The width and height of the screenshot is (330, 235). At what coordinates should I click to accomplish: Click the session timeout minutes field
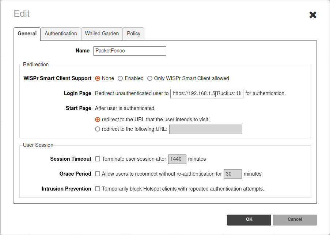177,159
